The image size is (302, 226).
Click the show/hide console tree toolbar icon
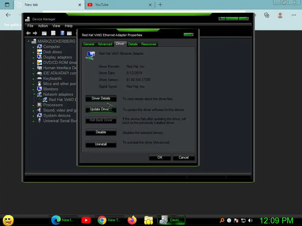[44, 33]
